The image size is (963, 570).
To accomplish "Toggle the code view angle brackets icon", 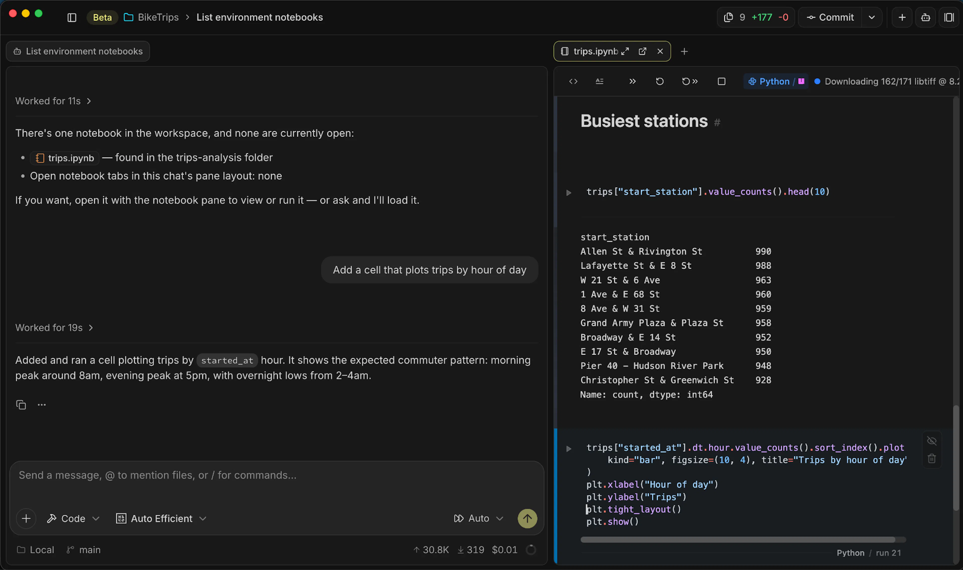I will [x=573, y=81].
